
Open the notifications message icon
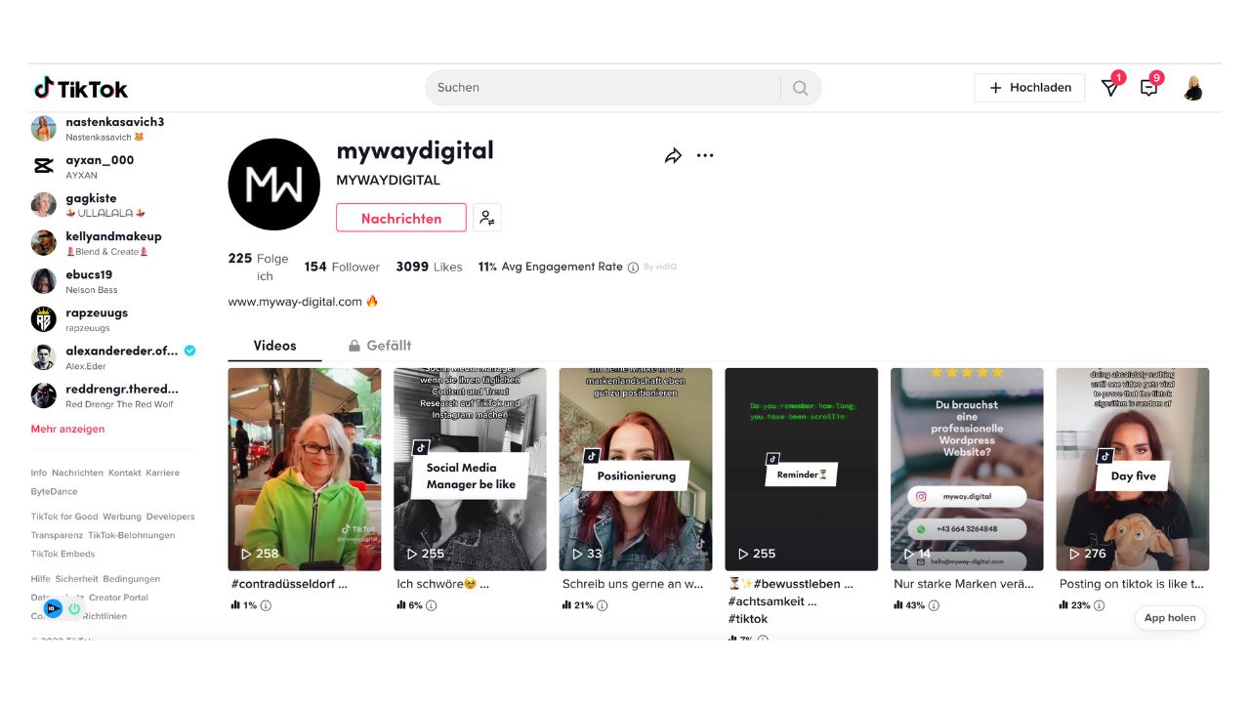point(1149,88)
